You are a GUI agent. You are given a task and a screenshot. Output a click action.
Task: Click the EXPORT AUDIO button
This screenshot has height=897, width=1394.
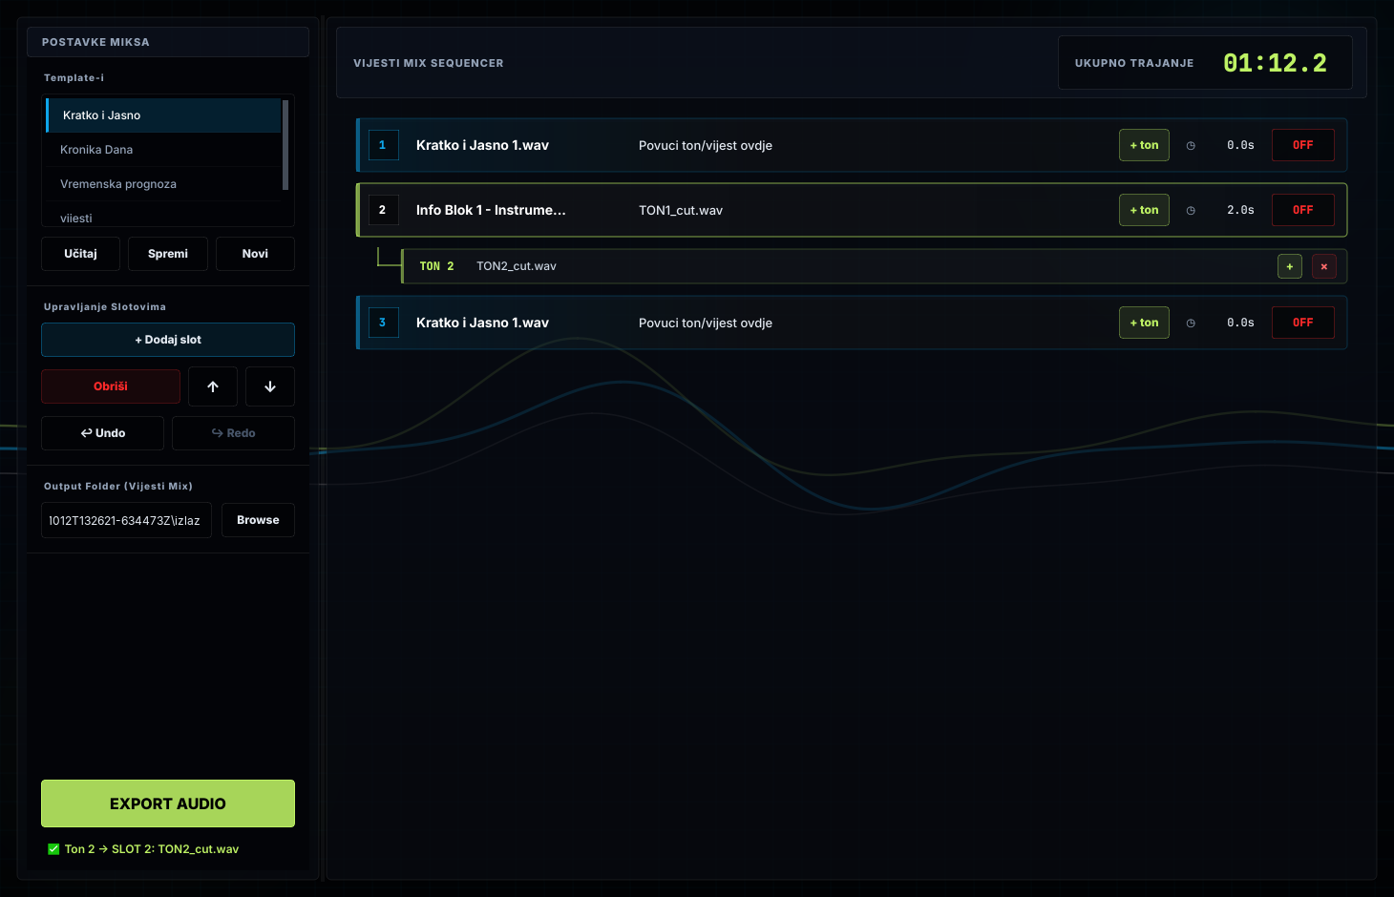(168, 803)
